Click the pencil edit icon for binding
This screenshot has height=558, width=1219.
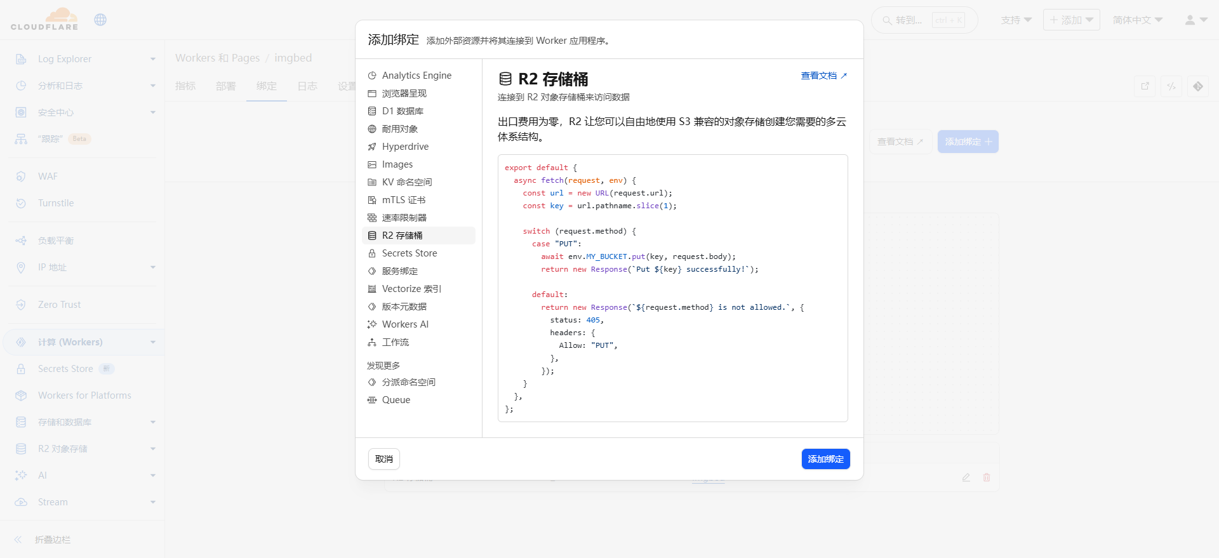[966, 477]
